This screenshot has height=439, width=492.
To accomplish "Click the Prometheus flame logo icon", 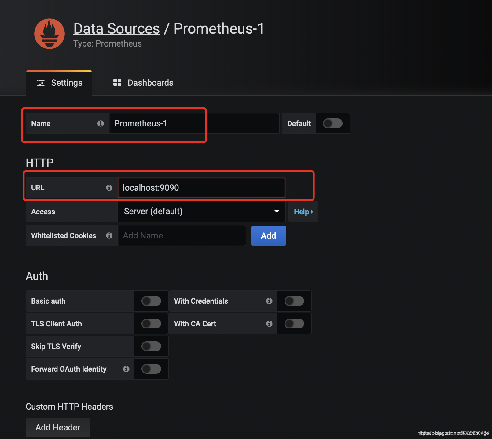I will click(50, 34).
